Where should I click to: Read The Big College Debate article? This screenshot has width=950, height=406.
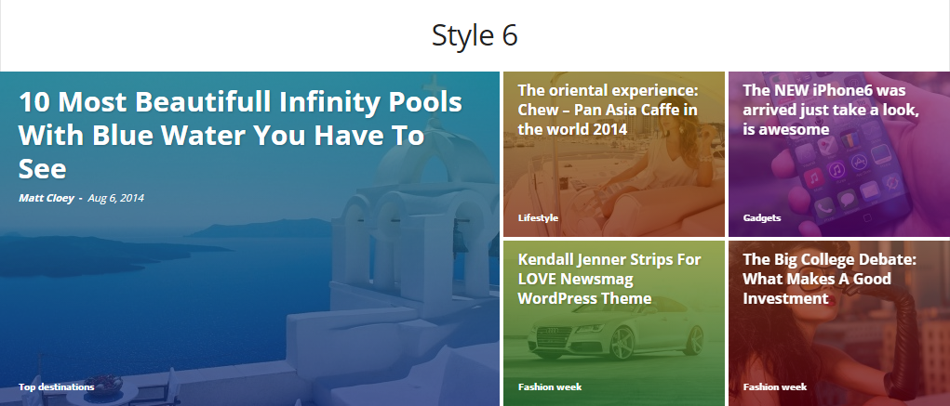[x=829, y=279]
